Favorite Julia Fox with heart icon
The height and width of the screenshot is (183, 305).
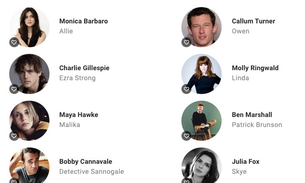coord(186,181)
